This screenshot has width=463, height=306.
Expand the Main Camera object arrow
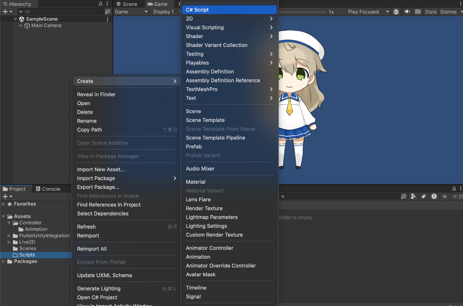[21, 25]
